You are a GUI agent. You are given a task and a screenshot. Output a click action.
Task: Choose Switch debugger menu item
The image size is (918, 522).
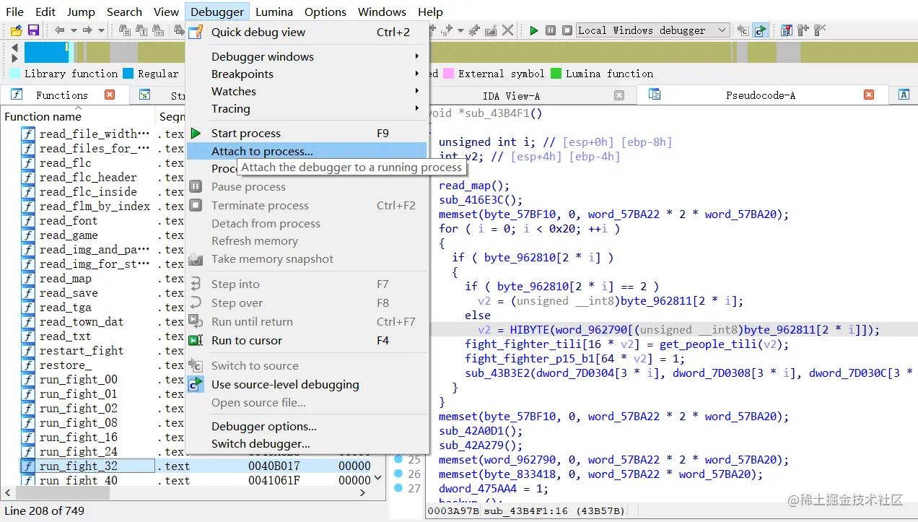[307, 443]
